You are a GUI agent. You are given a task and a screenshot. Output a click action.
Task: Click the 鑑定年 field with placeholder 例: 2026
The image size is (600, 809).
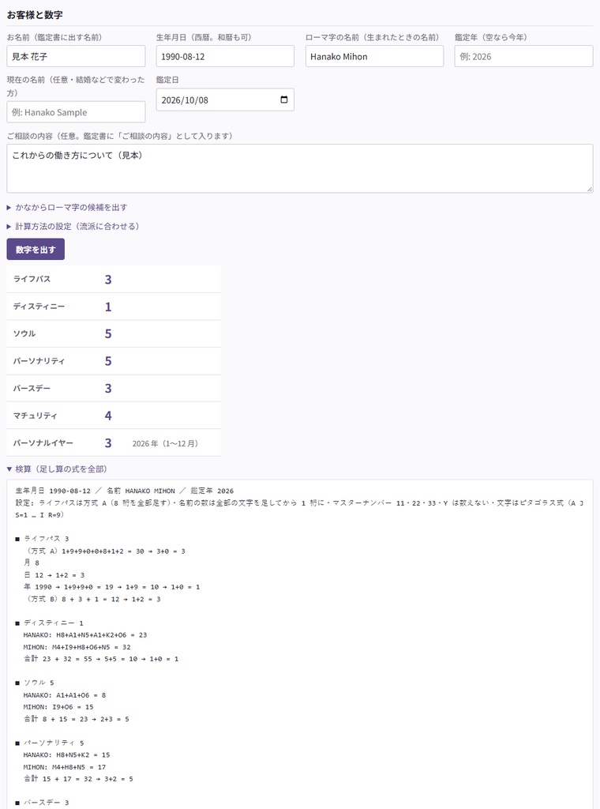[523, 56]
